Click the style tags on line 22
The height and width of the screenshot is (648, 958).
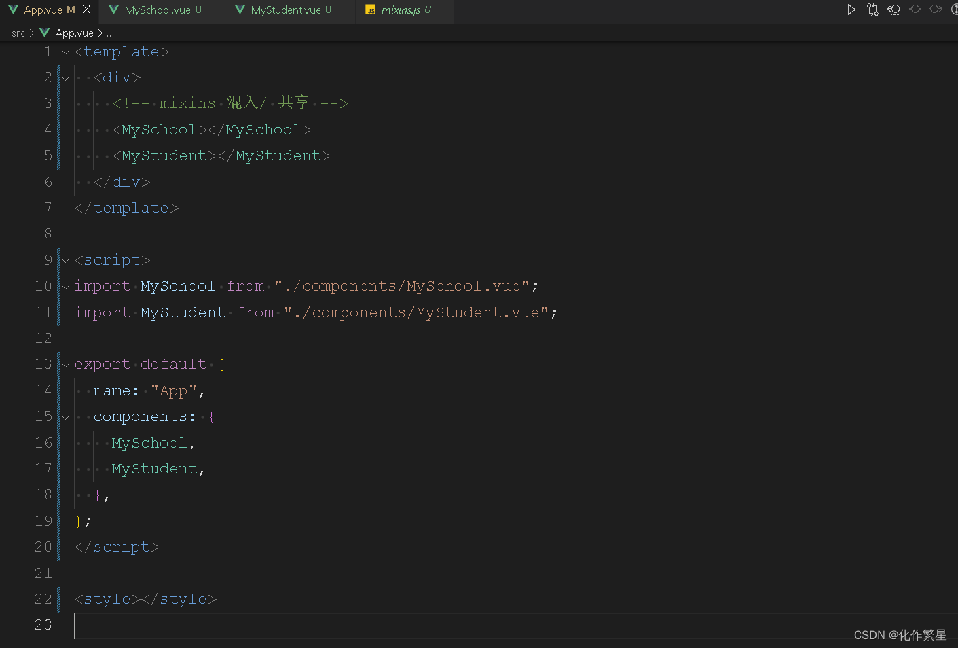tap(145, 599)
